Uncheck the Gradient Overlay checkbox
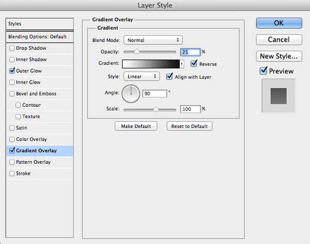 click(12, 151)
